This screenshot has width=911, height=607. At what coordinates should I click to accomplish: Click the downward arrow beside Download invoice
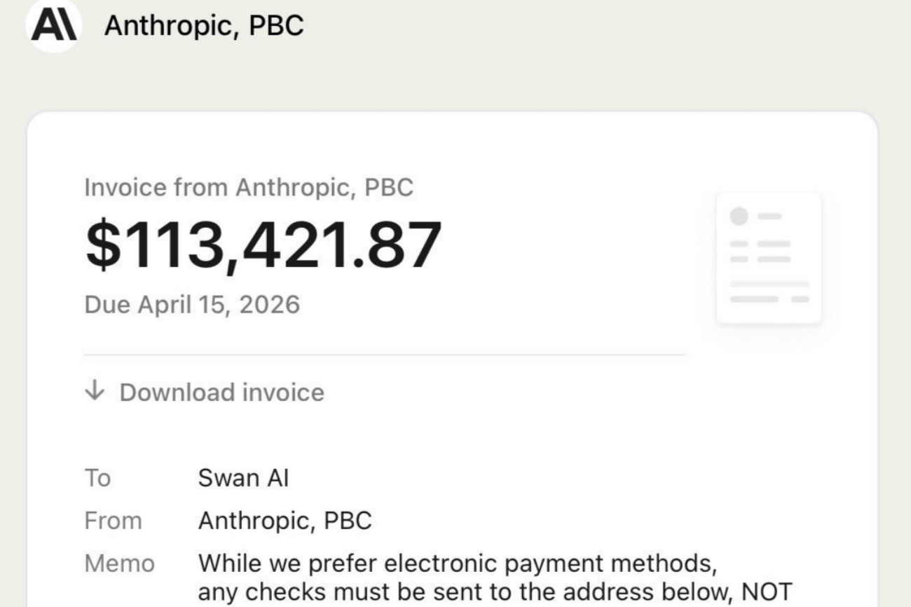pyautogui.click(x=94, y=391)
